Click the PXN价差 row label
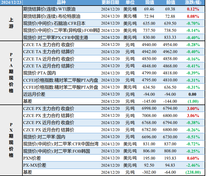 click(x=32, y=158)
